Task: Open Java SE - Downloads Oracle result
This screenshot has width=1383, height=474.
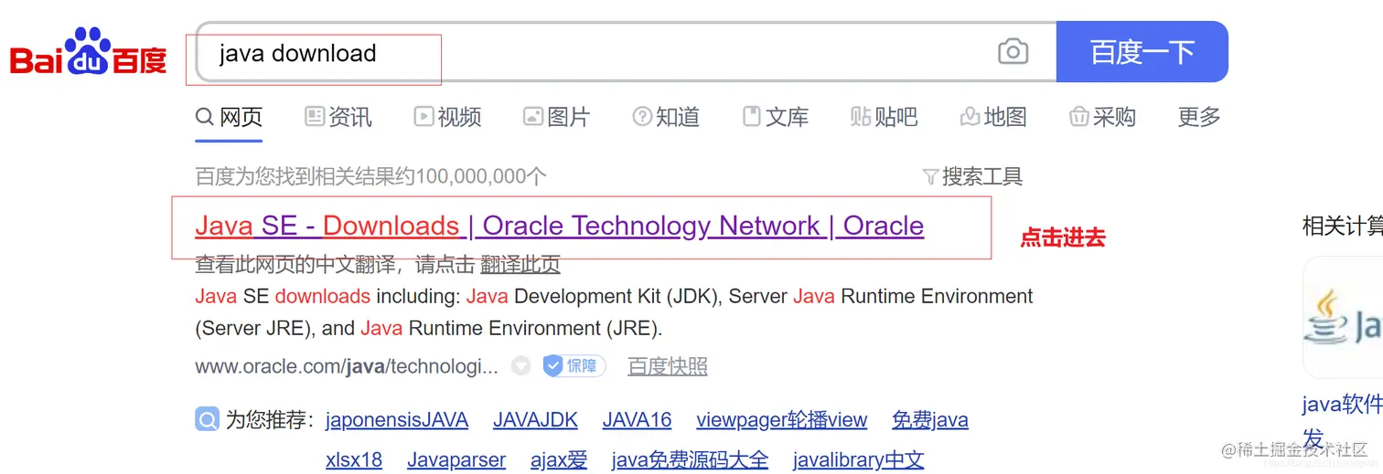Action: (x=560, y=226)
